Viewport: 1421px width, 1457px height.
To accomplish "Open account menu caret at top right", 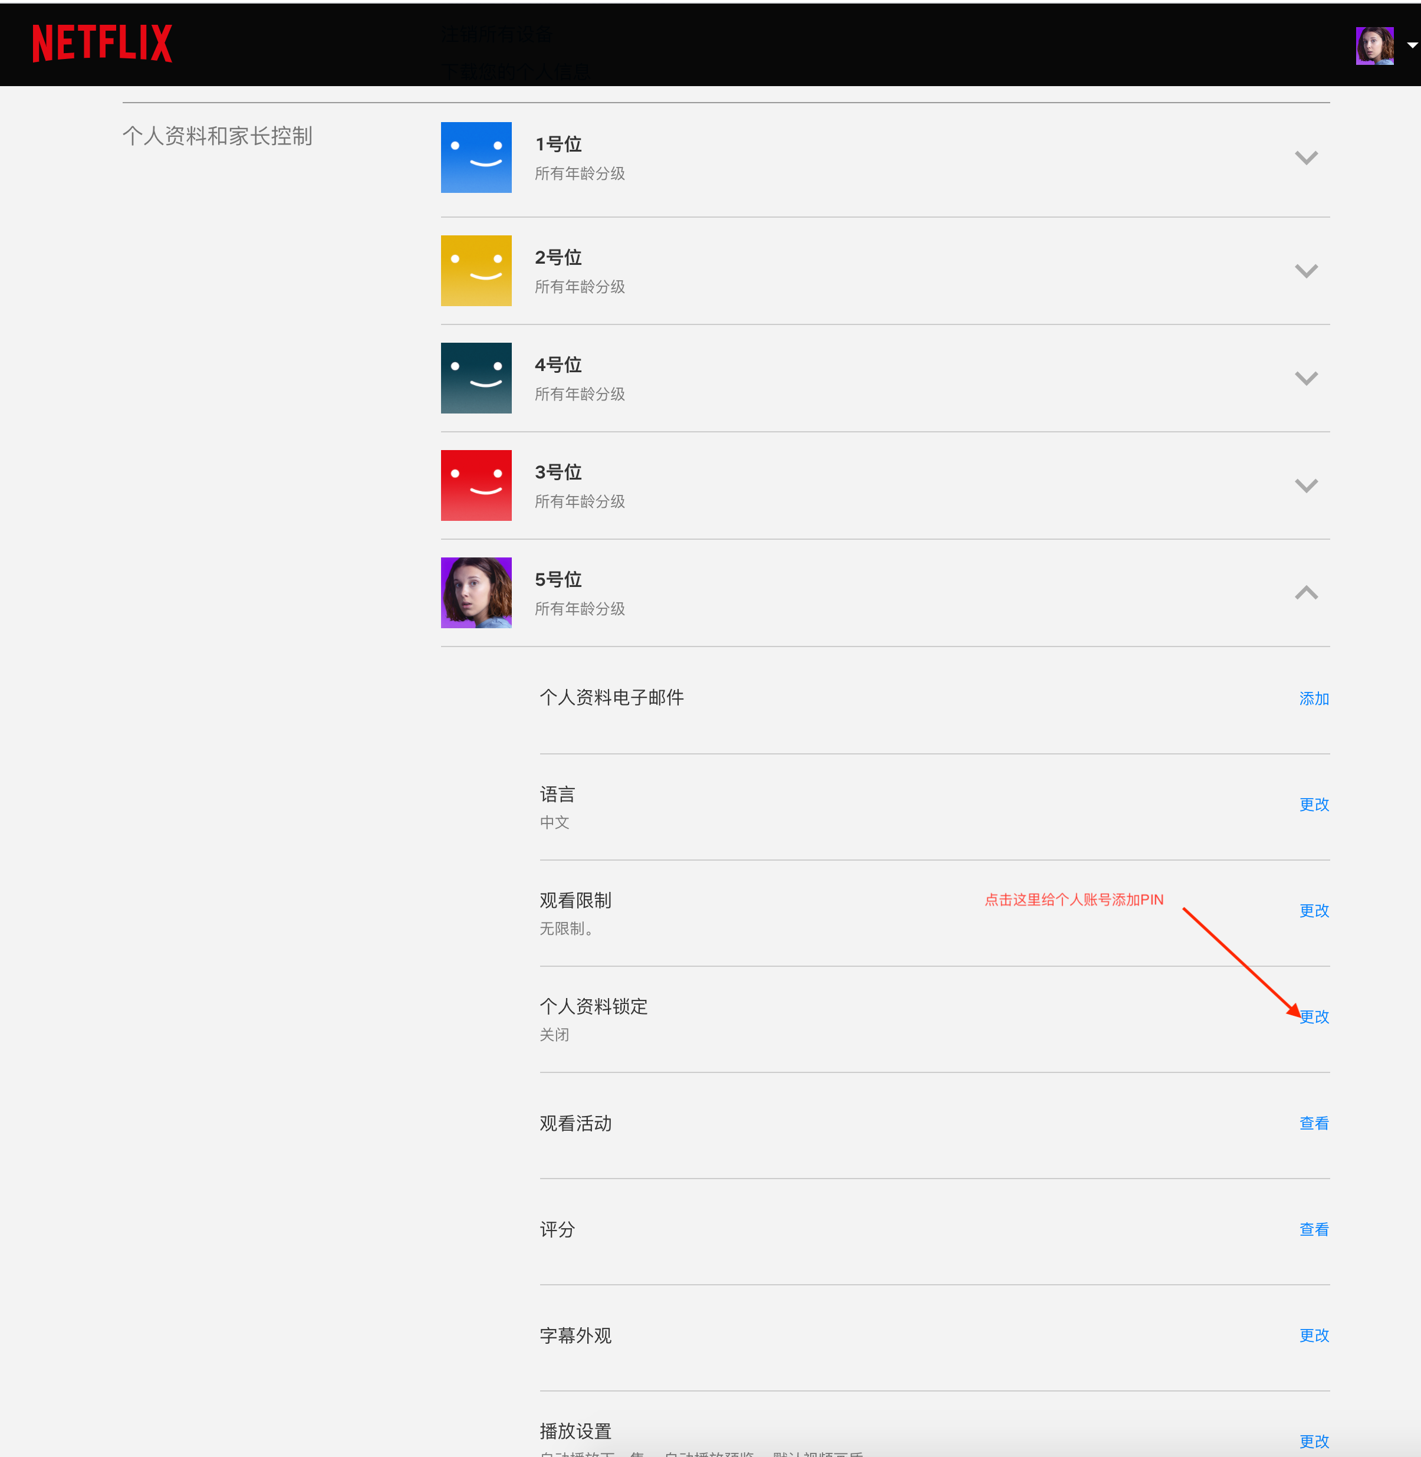I will tap(1412, 45).
